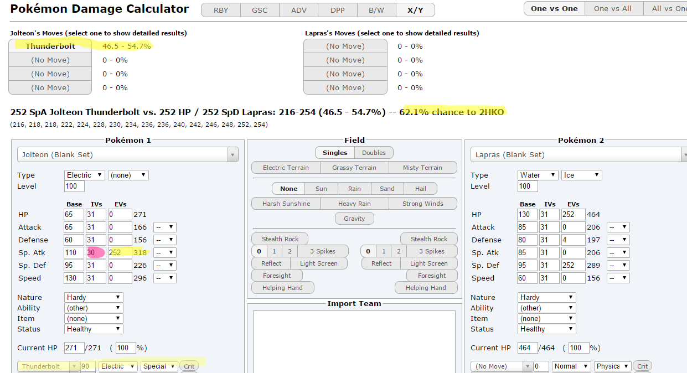Screen dimensions: 687x373
Task: Open Lapras's Status dropdown
Action: point(547,329)
